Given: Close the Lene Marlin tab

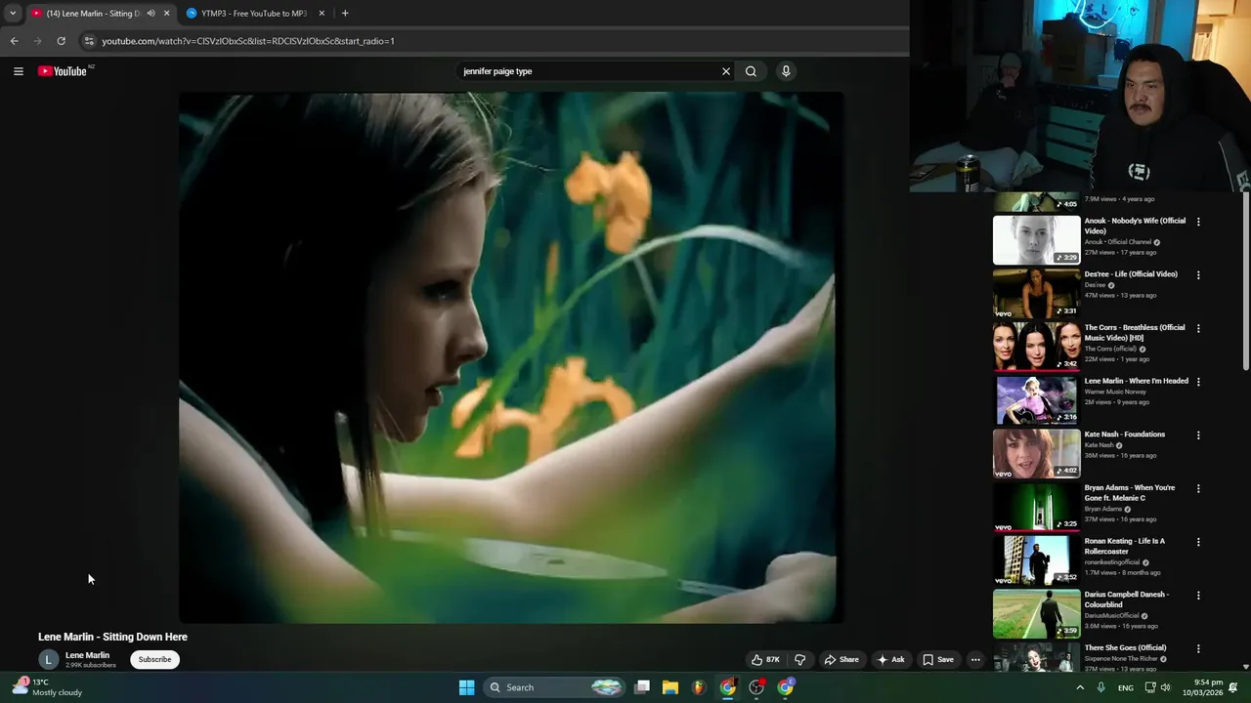Looking at the screenshot, I should (167, 14).
